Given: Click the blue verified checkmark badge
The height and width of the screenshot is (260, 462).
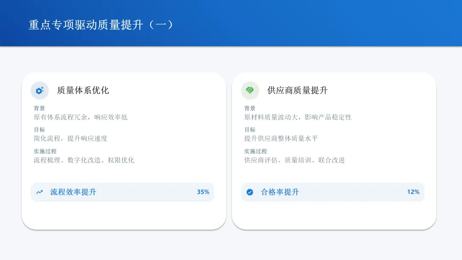Looking at the screenshot, I should (250, 192).
